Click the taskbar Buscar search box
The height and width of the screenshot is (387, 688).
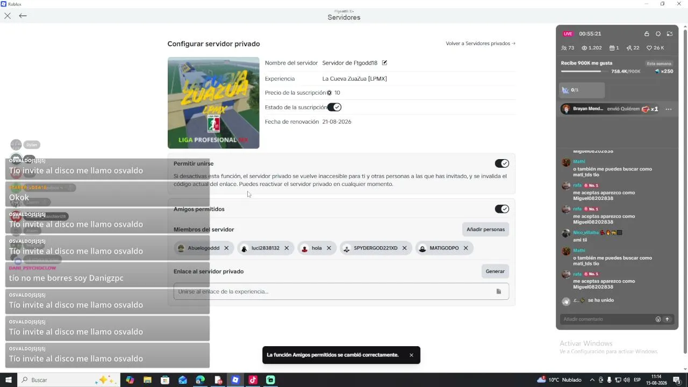tap(68, 380)
